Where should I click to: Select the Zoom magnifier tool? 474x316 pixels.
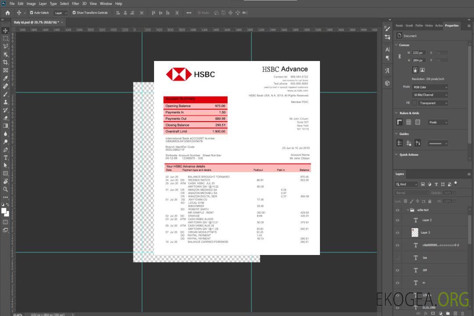pos(5,189)
